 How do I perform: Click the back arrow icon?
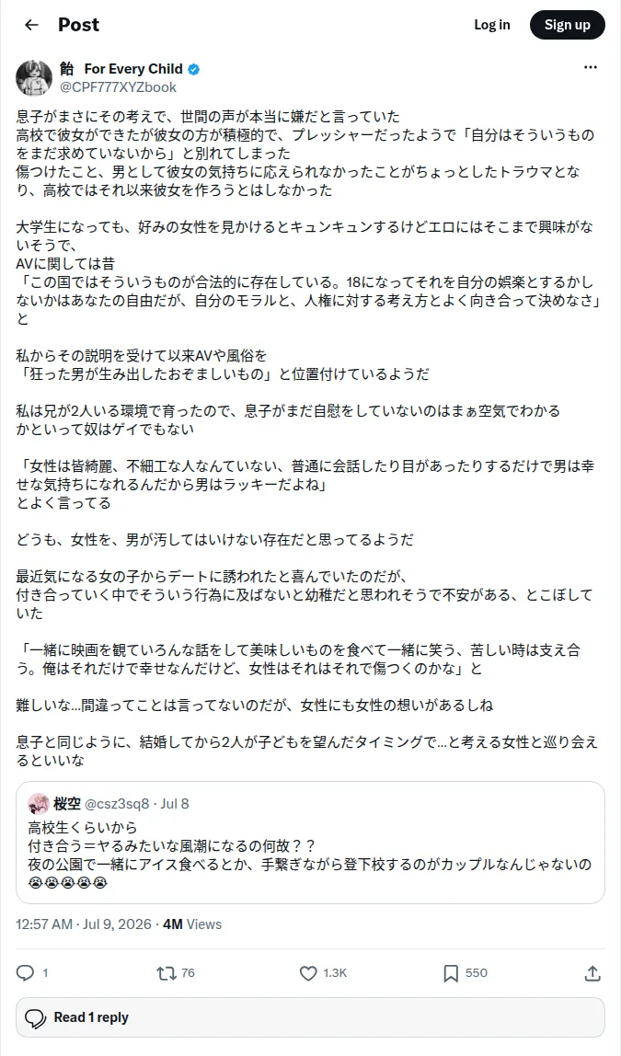pos(31,25)
